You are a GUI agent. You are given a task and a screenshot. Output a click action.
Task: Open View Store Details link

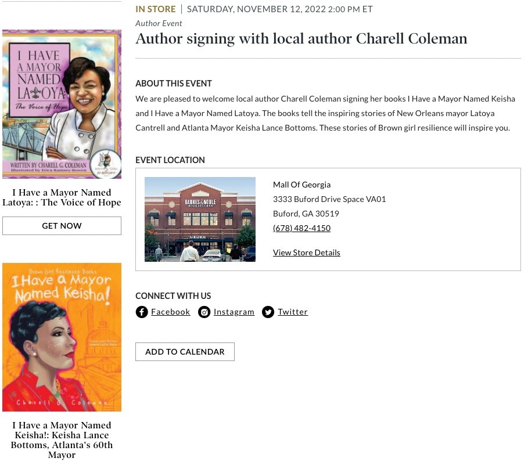307,252
